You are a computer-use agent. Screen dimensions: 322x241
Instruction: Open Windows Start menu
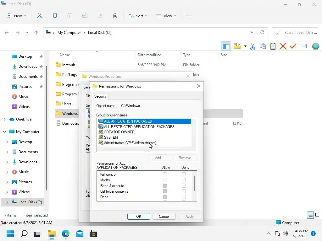tap(10, 233)
